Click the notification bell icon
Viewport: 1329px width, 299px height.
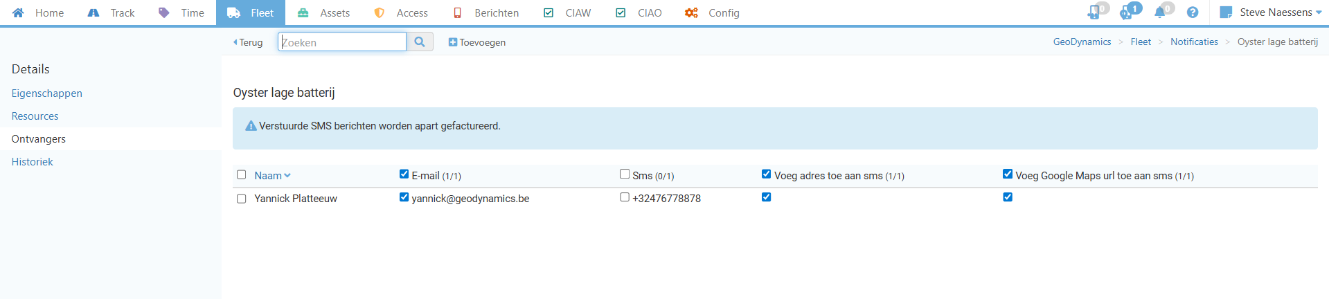pyautogui.click(x=1159, y=12)
